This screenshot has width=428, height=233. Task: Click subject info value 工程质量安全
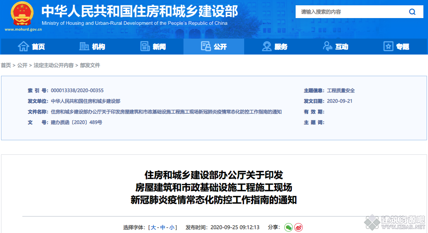(x=341, y=91)
